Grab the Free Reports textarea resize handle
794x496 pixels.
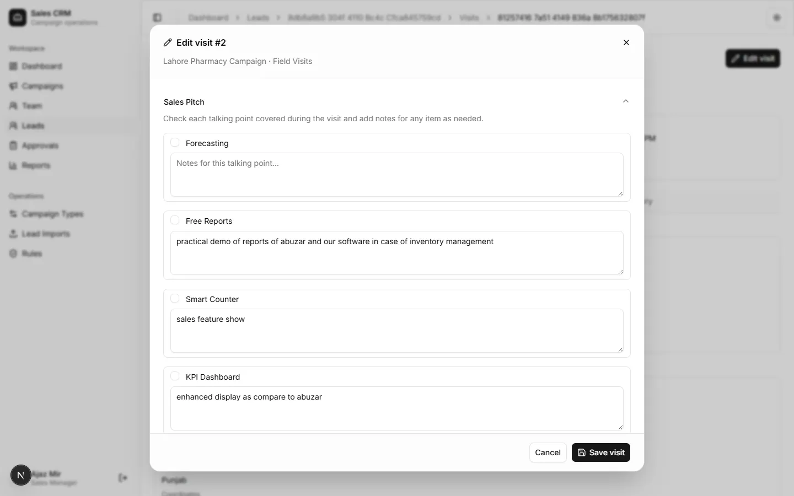(x=620, y=272)
